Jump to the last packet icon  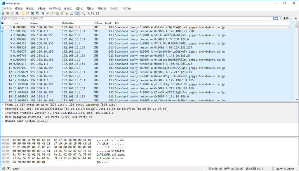pos(67,13)
